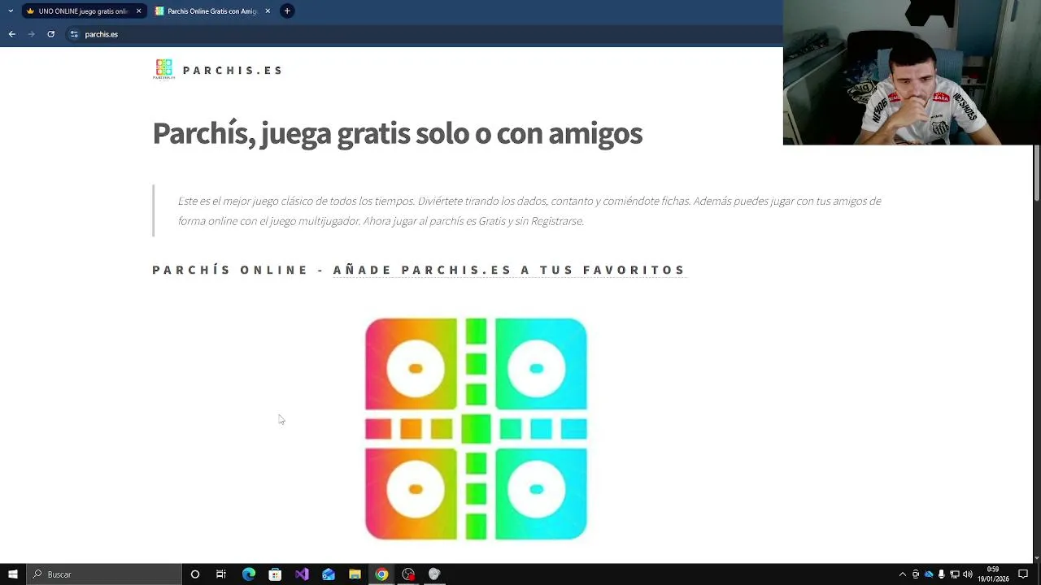Close the UNO ONLINE tab
This screenshot has width=1041, height=585.
coord(138,11)
